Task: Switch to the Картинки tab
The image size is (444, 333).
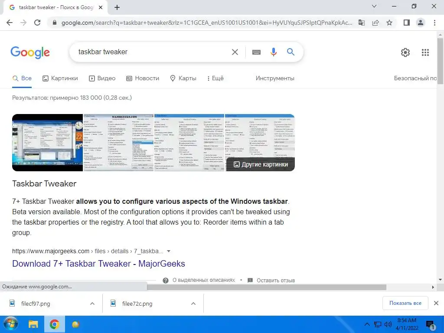Action: click(x=60, y=78)
